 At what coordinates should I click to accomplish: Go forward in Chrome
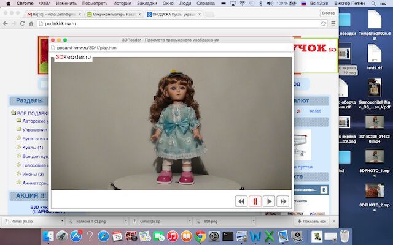point(14,23)
